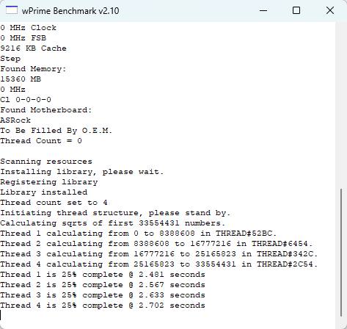Click 'Calculating sqrts of first 33554431 numbers.' line
The width and height of the screenshot is (347, 329).
[112, 223]
